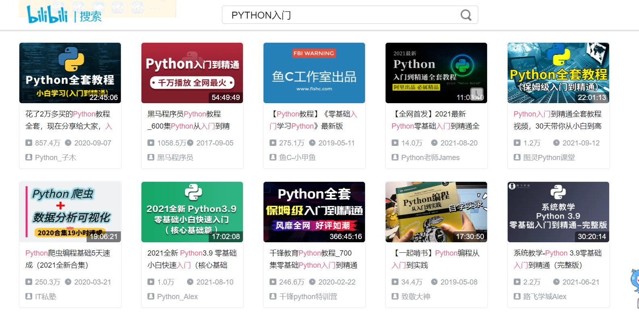Image resolution: width=639 pixels, height=312 pixels.
Task: Open the Python全套保姆级入门到精通 thumbnail
Action: (x=314, y=212)
